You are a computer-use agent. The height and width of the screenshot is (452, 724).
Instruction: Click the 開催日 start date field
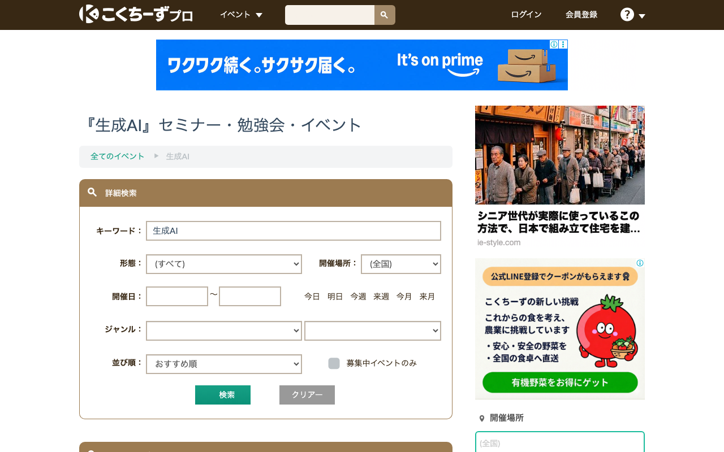177,296
